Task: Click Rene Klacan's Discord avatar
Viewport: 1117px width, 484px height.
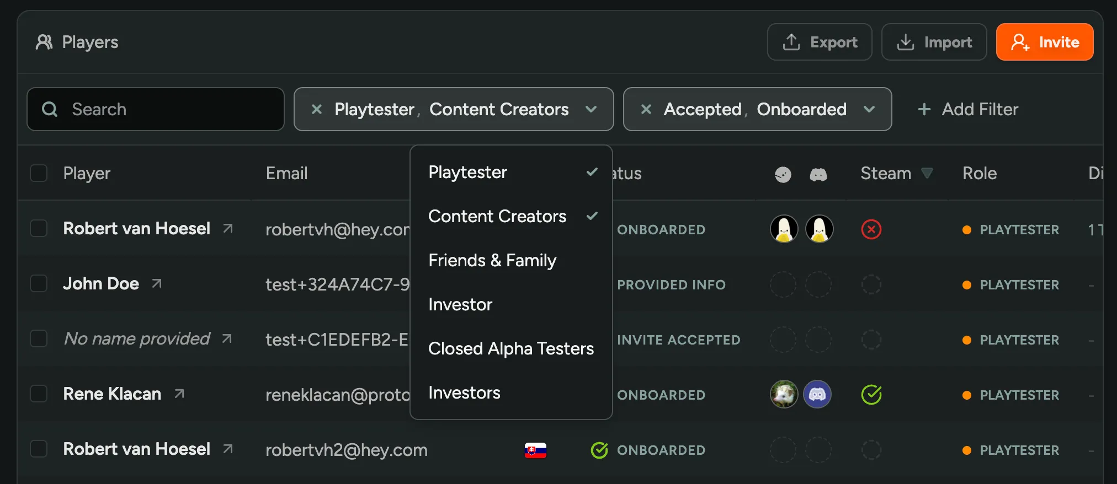Action: tap(817, 395)
